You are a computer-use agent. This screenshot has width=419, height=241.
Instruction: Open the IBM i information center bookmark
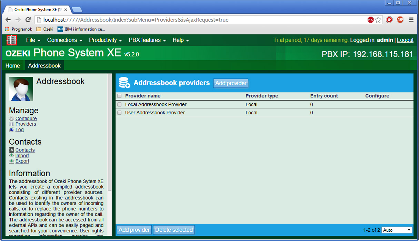[81, 29]
